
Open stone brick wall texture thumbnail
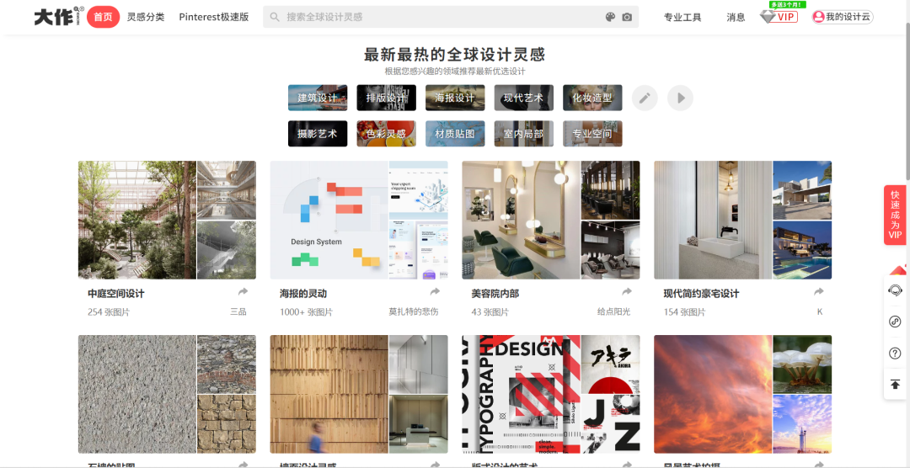227,424
